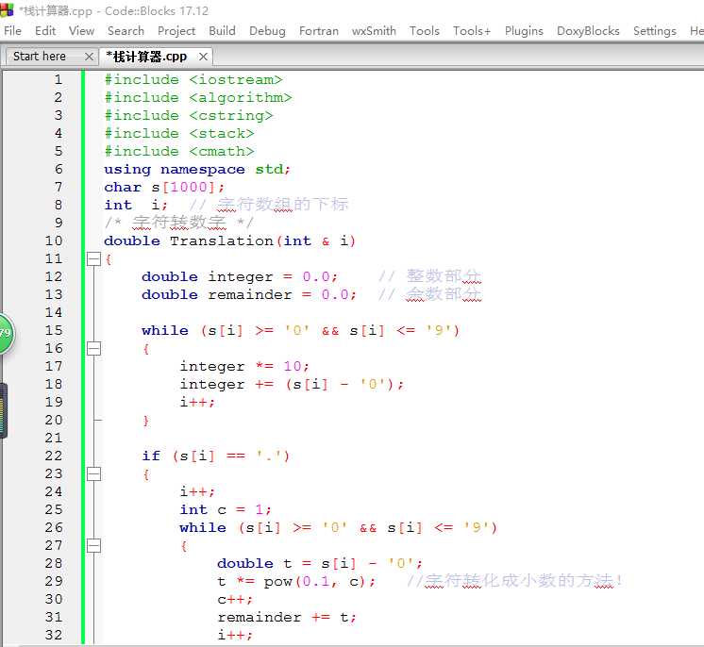Viewport: 704px width, 647px height.
Task: Click the comment '// 整数部分' on line 12
Action: [x=429, y=276]
